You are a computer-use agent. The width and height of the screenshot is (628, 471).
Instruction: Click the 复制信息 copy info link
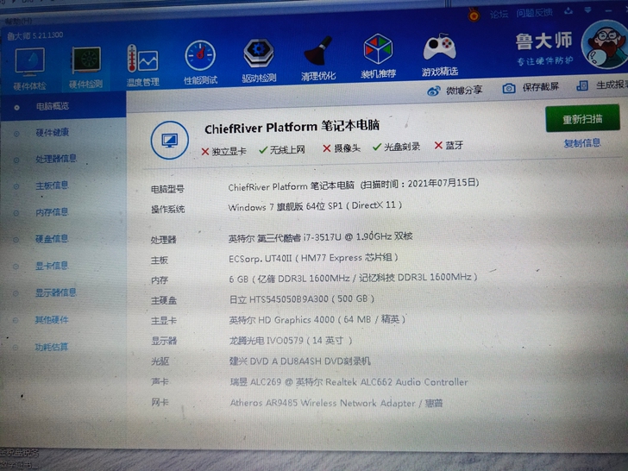[582, 143]
